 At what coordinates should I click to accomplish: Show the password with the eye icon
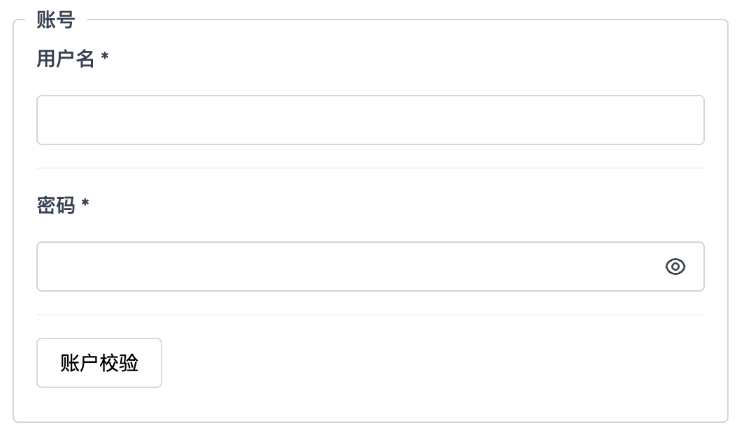coord(675,267)
